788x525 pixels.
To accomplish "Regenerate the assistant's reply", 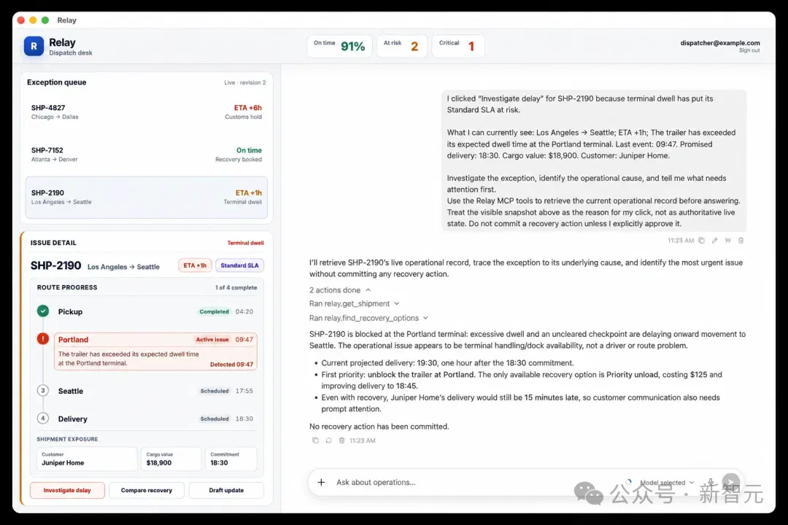I will (x=328, y=440).
